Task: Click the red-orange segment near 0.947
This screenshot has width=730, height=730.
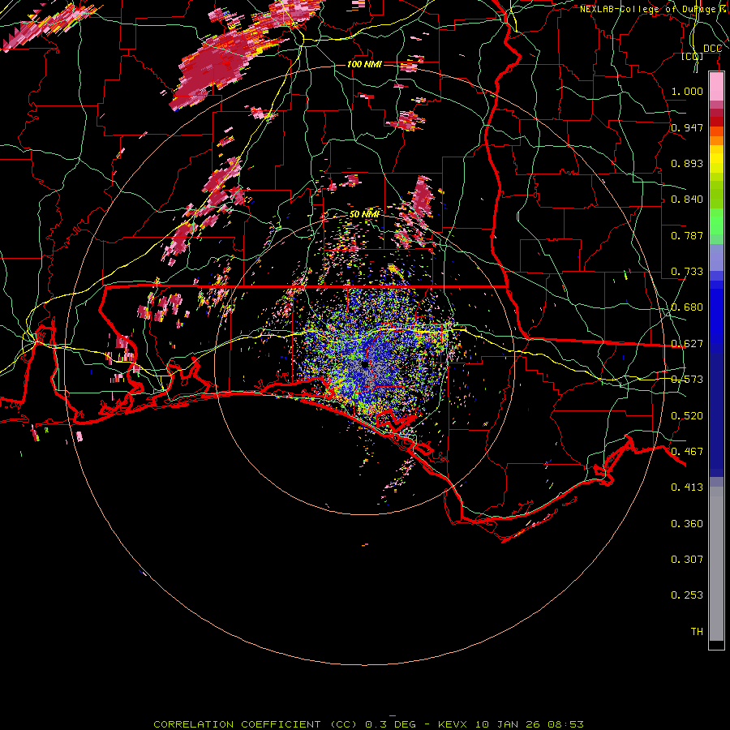Action: coord(716,131)
